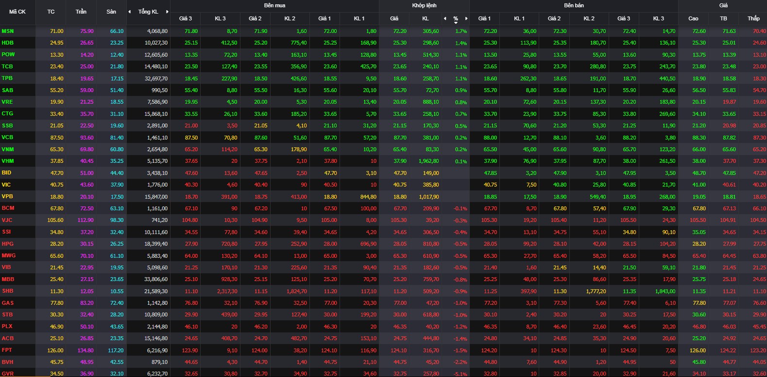Click MBB total volume 33,806,60
This screenshot has width=767, height=377.
(156, 280)
